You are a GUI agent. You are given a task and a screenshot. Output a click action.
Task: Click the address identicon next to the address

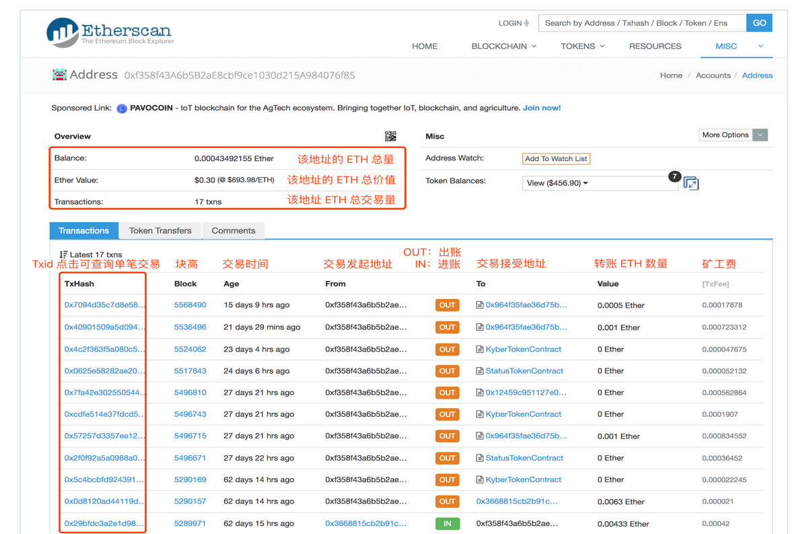point(59,74)
